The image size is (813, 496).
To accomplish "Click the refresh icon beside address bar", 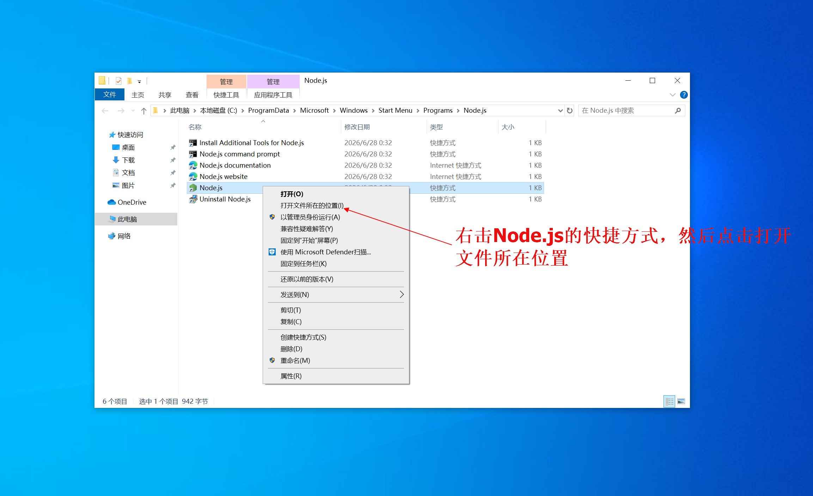I will tap(569, 111).
